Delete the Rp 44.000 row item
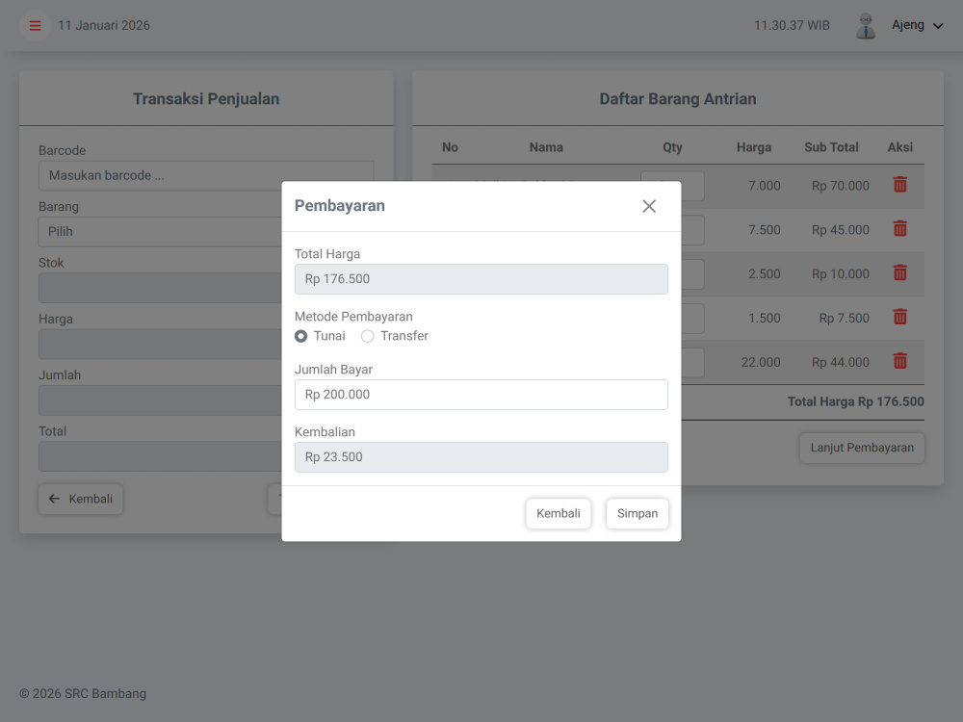 click(900, 362)
